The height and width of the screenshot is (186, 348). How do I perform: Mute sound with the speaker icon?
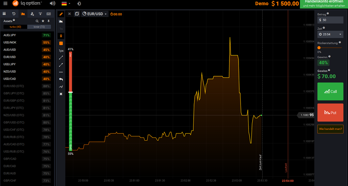pos(53,3)
